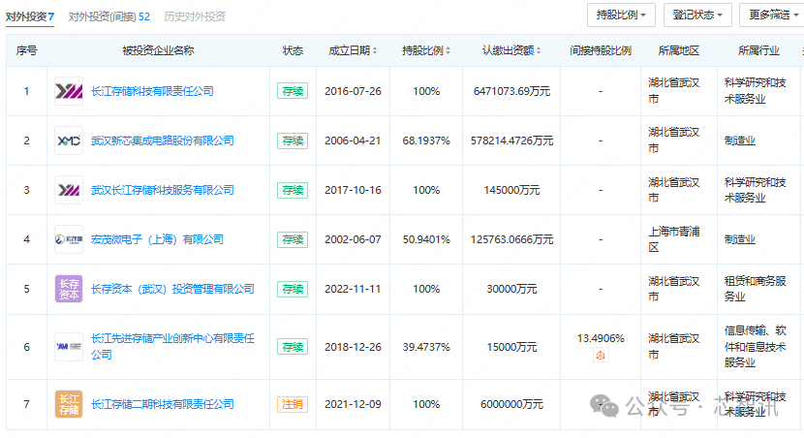Open the 更多筛选 filter dropdown
The height and width of the screenshot is (438, 804).
[773, 15]
